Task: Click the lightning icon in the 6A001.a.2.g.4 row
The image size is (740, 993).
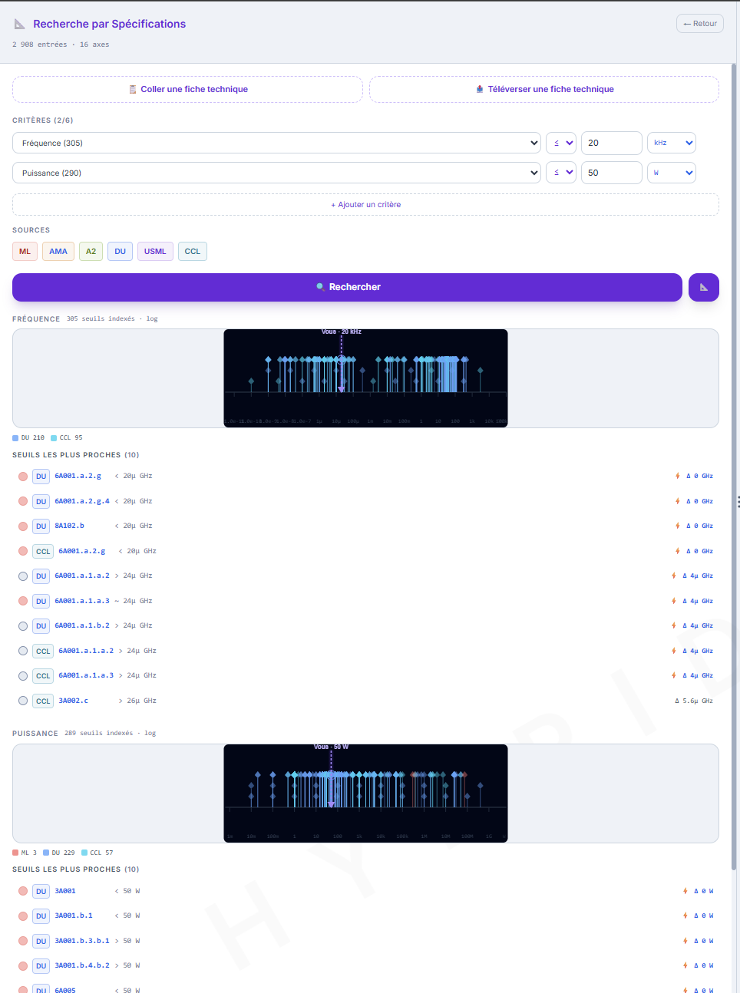Action: coord(677,501)
